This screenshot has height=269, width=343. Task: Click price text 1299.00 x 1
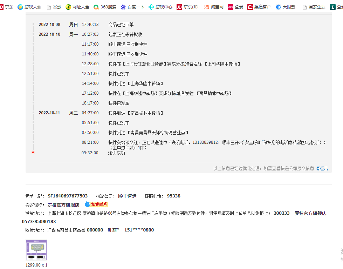click(36, 265)
